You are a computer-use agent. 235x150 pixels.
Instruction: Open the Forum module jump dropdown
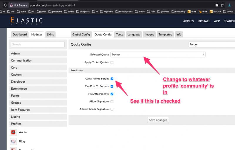(x=211, y=44)
